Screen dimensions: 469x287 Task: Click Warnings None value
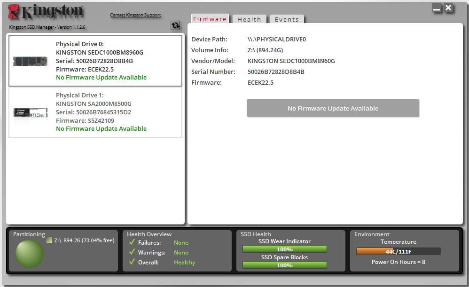(x=181, y=253)
